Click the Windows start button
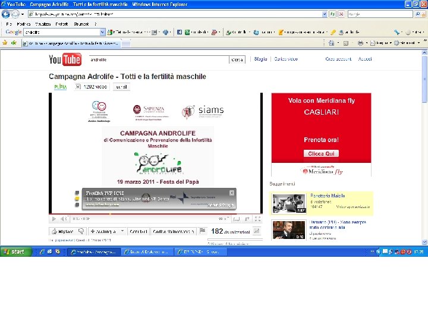The image size is (428, 321). point(15,251)
